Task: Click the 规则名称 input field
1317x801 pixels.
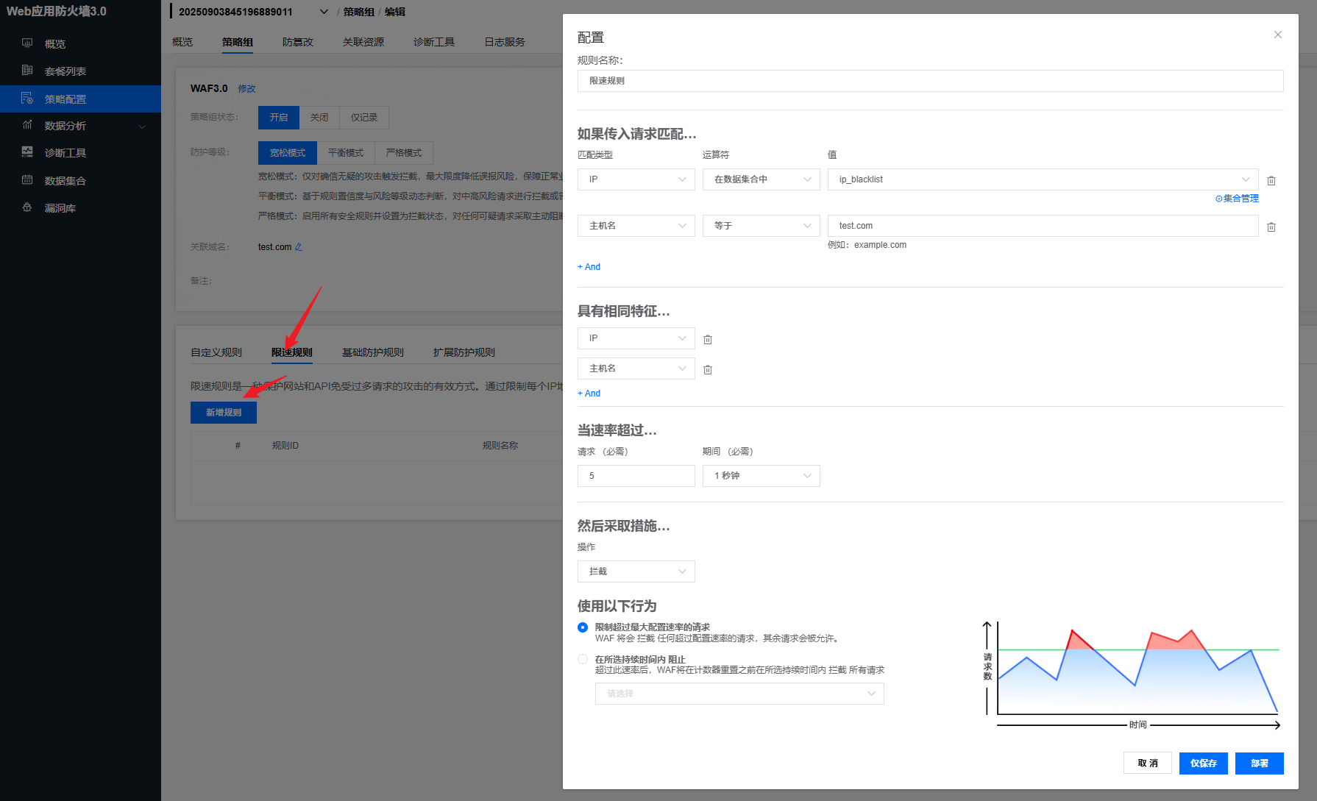Action: tap(930, 81)
